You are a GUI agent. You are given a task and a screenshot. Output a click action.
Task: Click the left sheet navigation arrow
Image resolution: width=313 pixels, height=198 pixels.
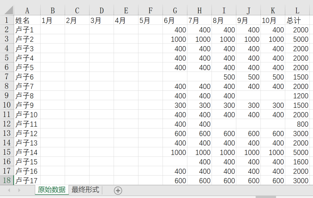click(x=9, y=190)
